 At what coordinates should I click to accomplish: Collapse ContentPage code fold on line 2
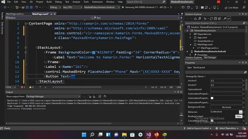[26, 24]
